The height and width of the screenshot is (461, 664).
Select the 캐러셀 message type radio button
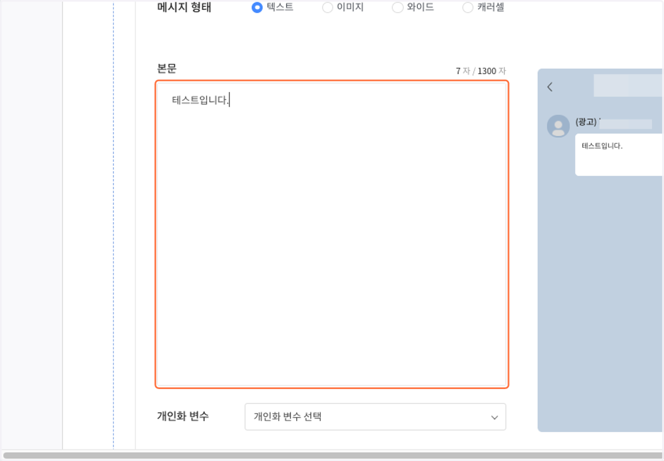[468, 8]
